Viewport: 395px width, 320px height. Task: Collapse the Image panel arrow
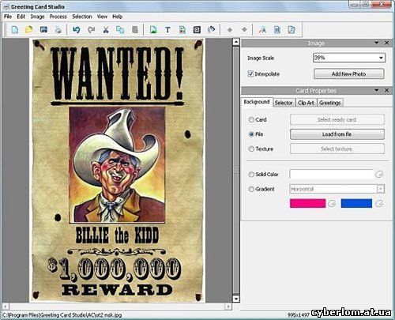[376, 43]
